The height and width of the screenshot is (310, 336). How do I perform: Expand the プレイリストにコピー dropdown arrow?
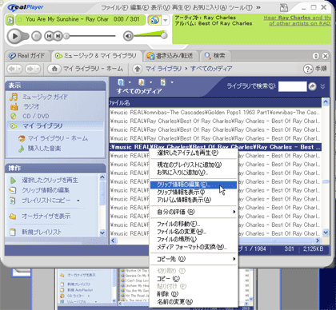click(x=78, y=201)
